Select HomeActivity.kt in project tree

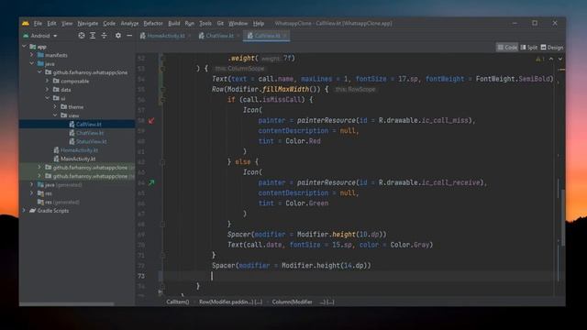tap(79, 150)
